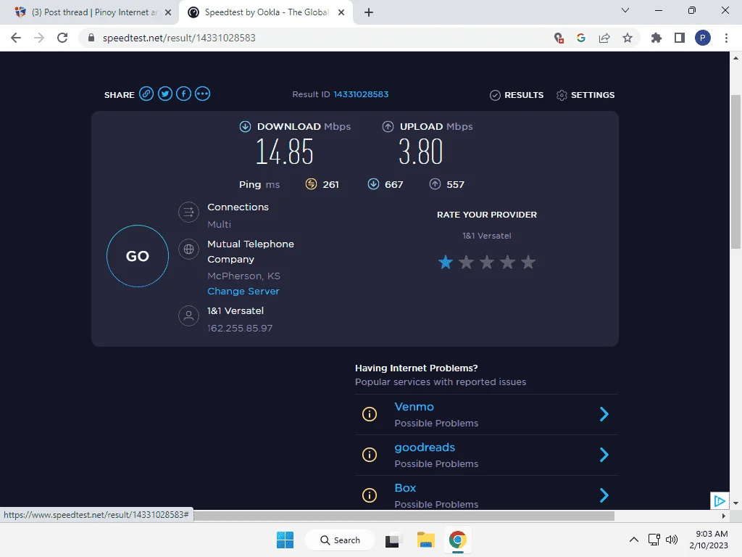Share this page from address bar
Screen dimensions: 742x557
pos(604,38)
